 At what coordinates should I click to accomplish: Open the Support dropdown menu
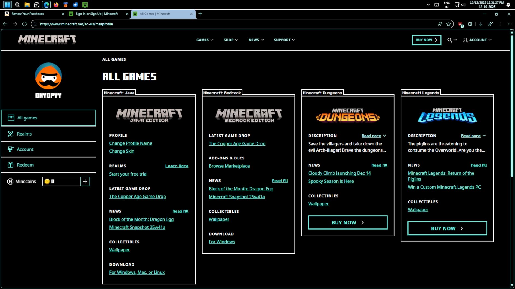(x=284, y=40)
